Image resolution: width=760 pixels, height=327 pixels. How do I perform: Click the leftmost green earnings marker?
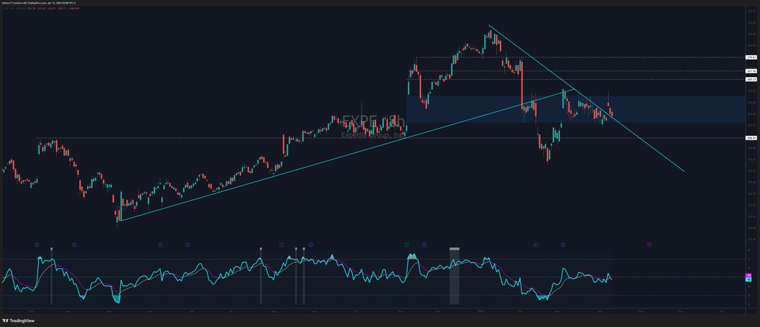[37, 244]
